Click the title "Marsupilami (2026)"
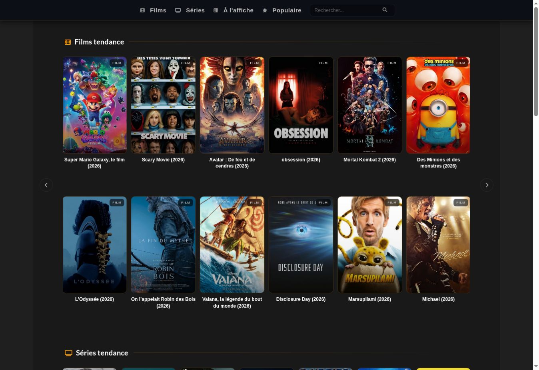Image resolution: width=539 pixels, height=370 pixels. pos(370,299)
